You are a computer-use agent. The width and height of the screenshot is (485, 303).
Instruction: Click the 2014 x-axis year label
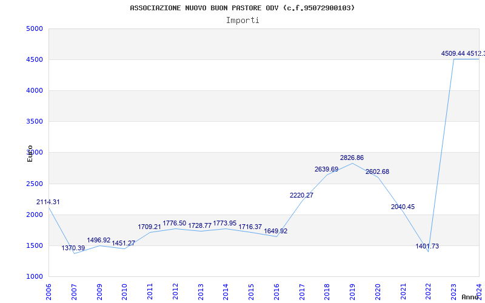click(226, 291)
